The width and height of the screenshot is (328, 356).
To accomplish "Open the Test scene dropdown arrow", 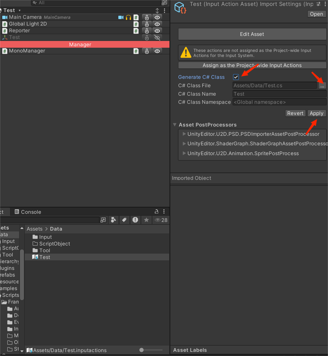I will tap(20, 11).
